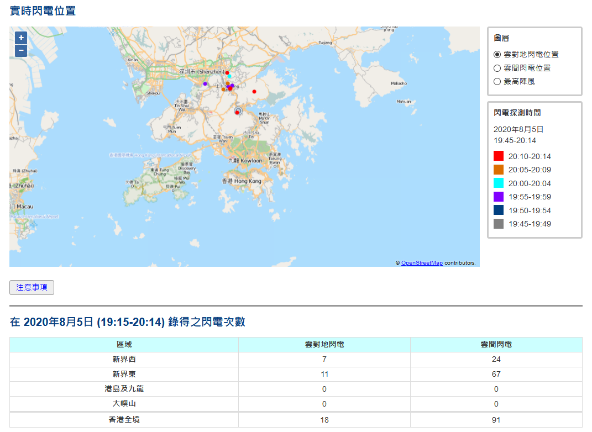Image resolution: width=592 pixels, height=432 pixels.
Task: Open the 注意事項 notes button
Action: 32,287
